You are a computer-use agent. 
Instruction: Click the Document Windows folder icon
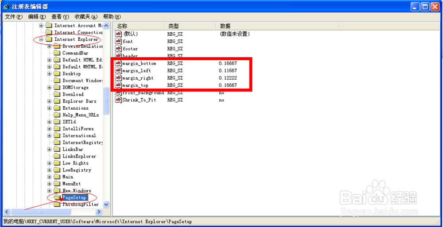tap(57, 81)
